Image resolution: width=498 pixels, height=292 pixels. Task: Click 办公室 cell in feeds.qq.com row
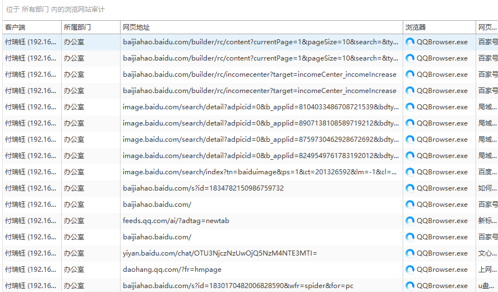coord(74,221)
